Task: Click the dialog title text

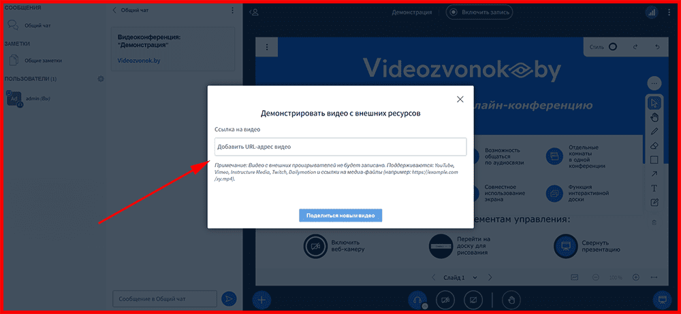Action: tap(340, 114)
